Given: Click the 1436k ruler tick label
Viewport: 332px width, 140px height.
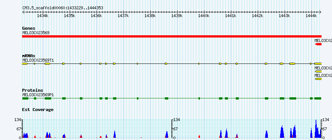Looking at the screenshot, I should pyautogui.click(x=97, y=16).
